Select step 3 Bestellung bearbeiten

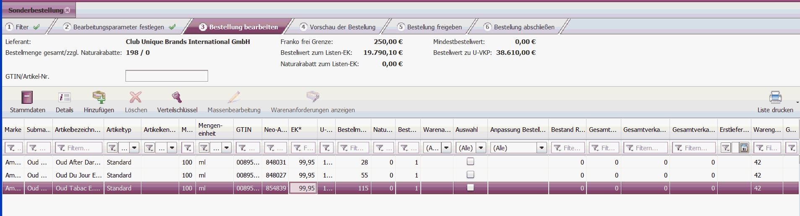pyautogui.click(x=238, y=27)
